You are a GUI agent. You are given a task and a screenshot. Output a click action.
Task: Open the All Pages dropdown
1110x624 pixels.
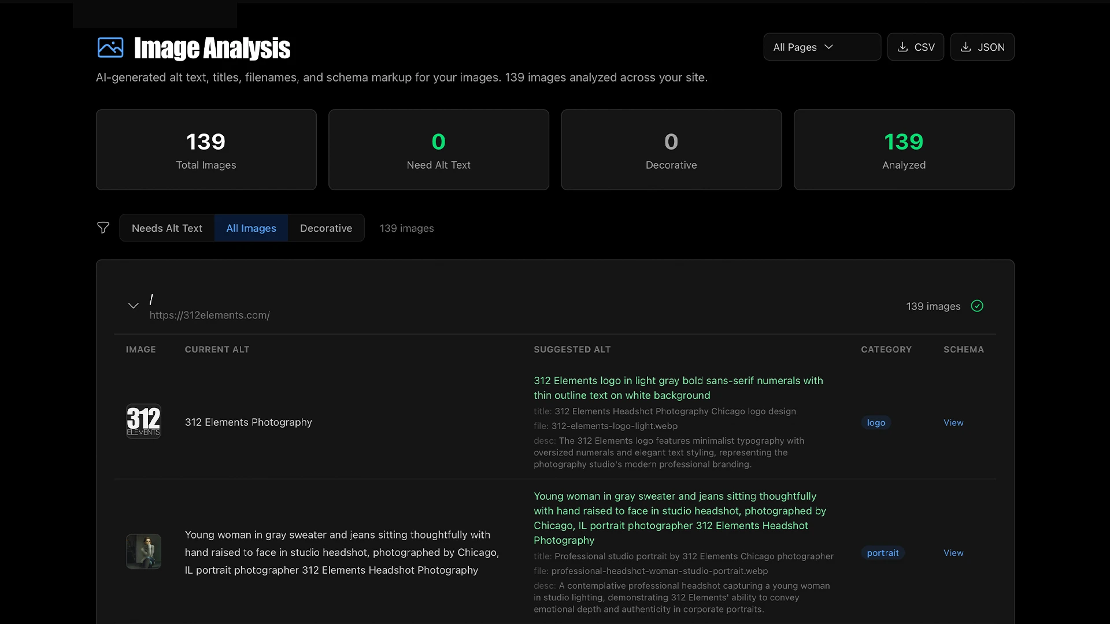[x=822, y=47]
